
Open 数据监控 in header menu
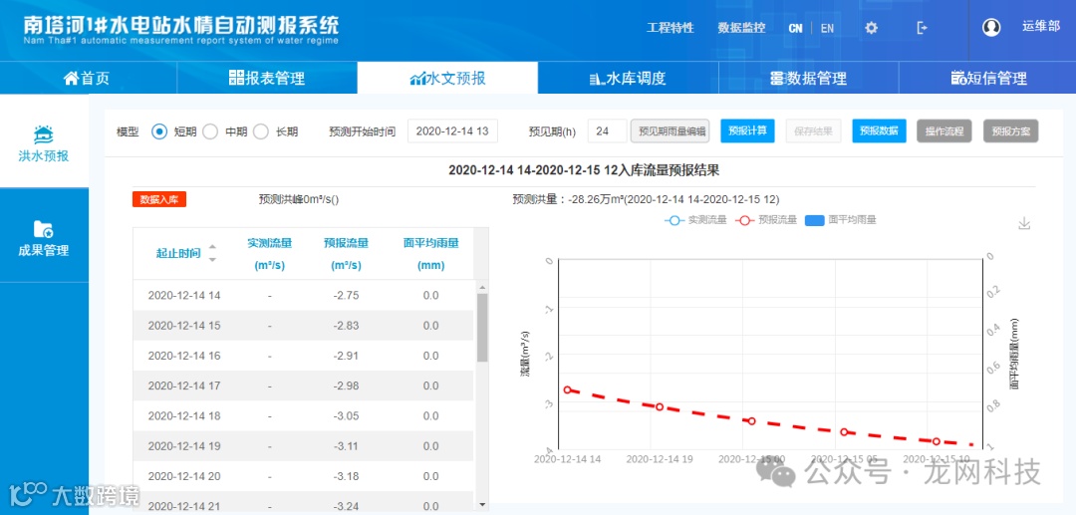coord(741,28)
